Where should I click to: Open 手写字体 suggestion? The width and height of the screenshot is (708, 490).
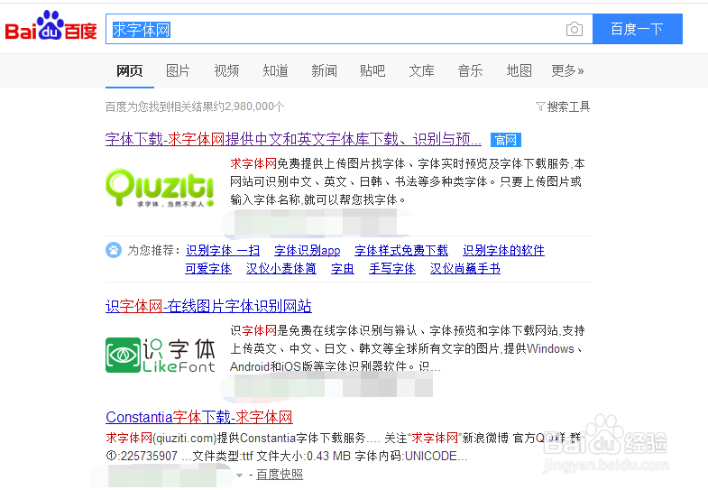click(392, 269)
